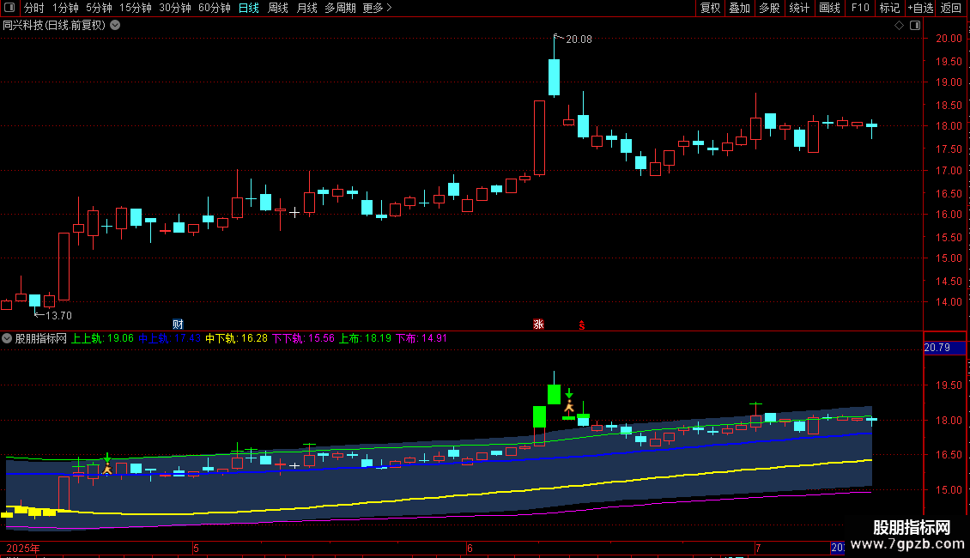The height and width of the screenshot is (558, 970).
Task: Click the 复权 adjustment button
Action: click(x=710, y=8)
